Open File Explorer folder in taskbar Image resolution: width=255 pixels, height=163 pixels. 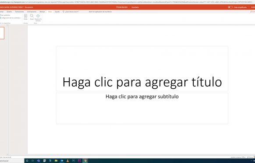coord(56,161)
